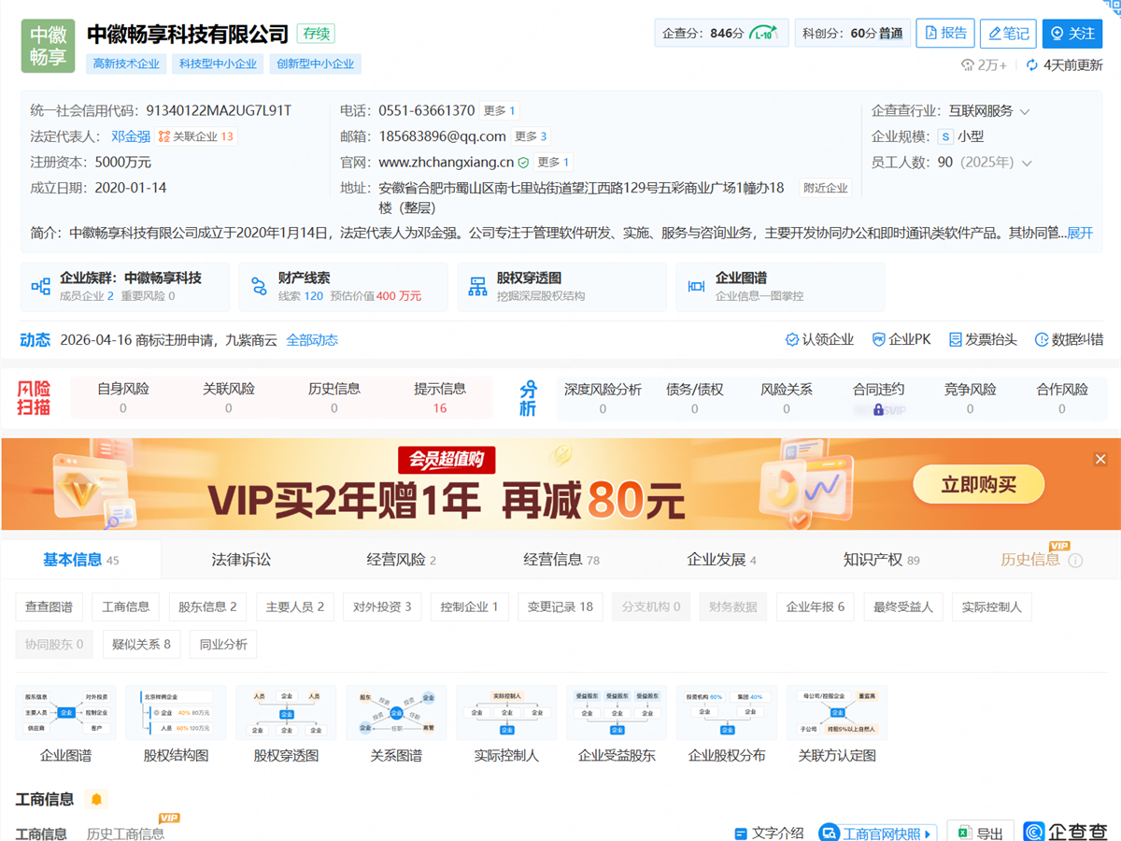1121x841 pixels.
Task: Click the L-10 score level badge
Action: 764,34
